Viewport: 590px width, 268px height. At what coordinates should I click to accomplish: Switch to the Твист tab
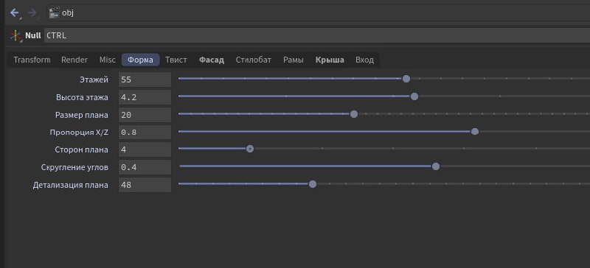point(176,60)
